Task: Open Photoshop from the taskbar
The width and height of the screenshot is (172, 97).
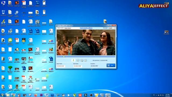Action: click(52, 95)
